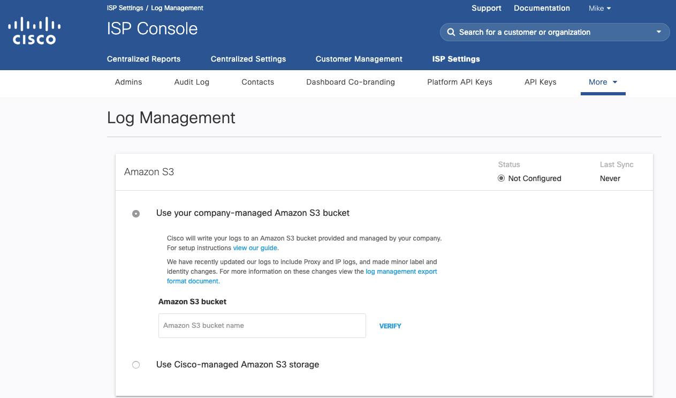This screenshot has height=398, width=676.
Task: Click the 'Never' last sync value
Action: click(x=610, y=178)
